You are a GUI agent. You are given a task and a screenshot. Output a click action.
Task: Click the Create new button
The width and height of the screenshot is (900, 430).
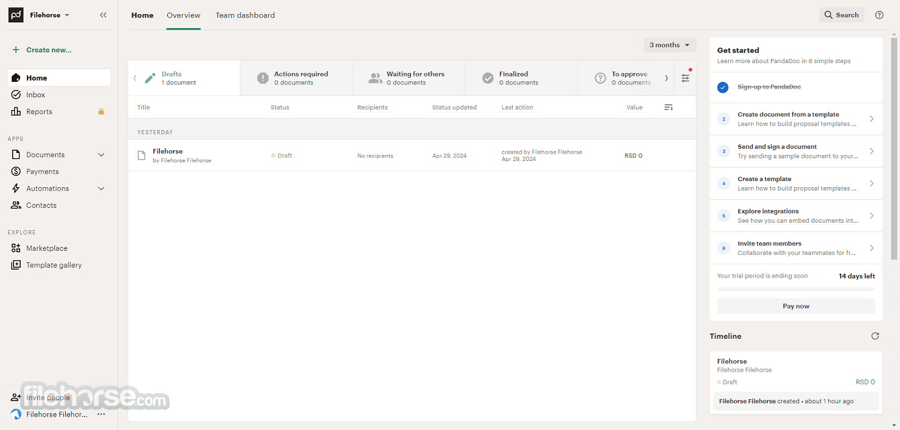(x=42, y=50)
